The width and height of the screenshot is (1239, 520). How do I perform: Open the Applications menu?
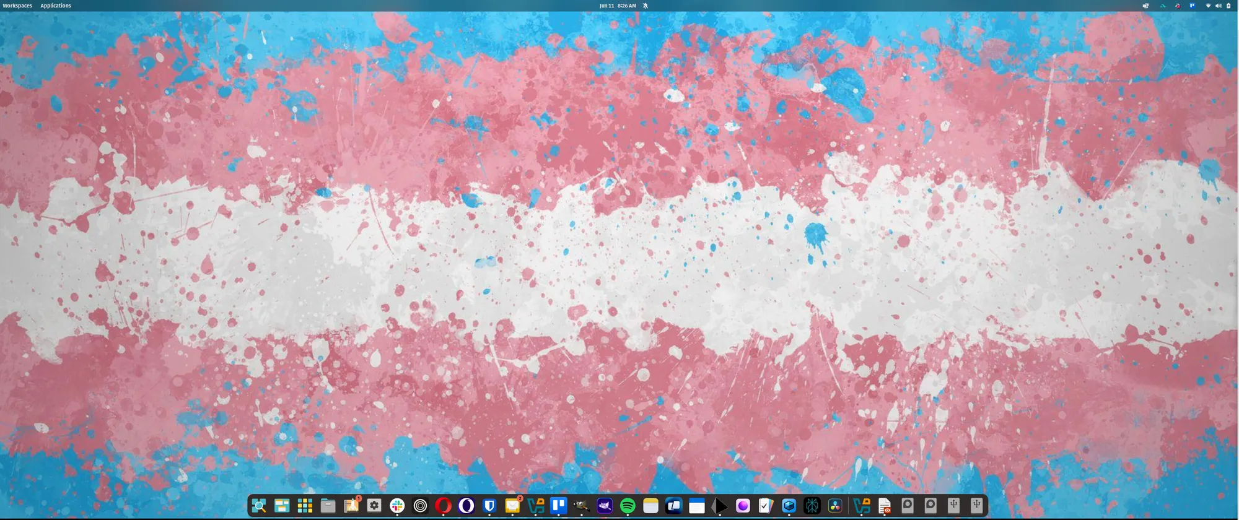click(x=56, y=6)
